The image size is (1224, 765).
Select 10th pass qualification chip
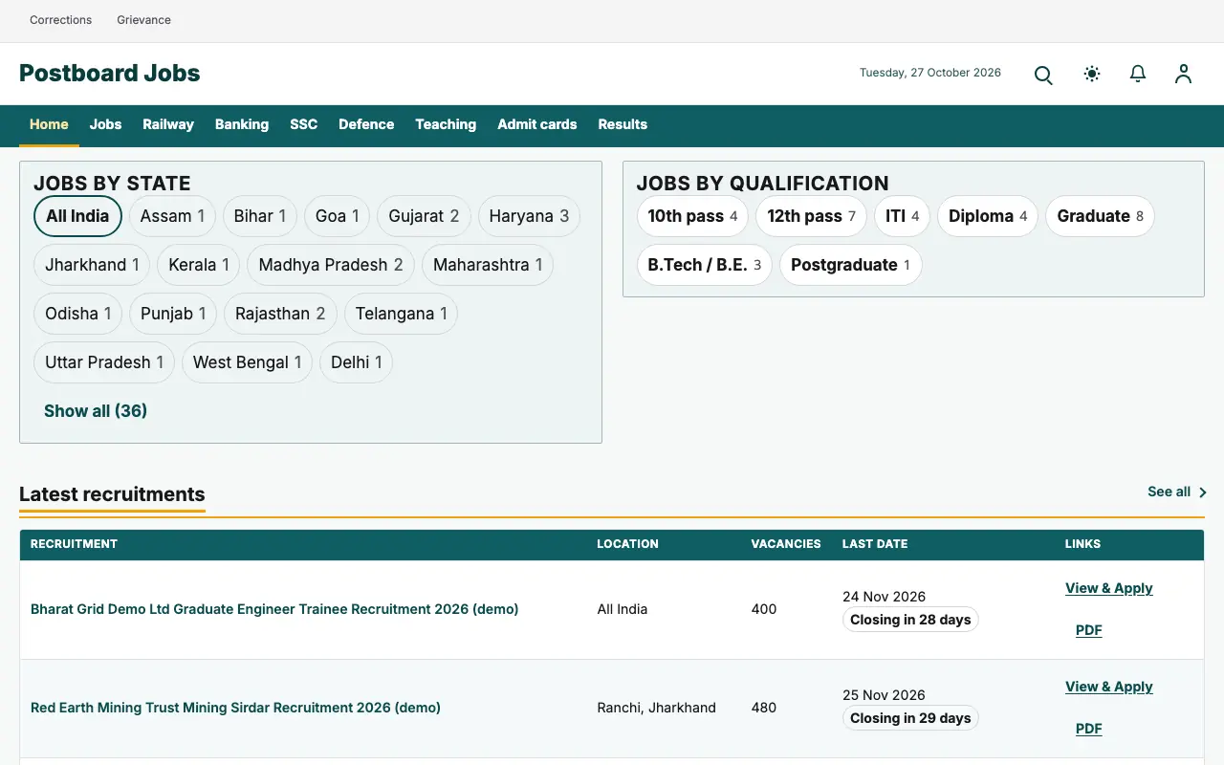(692, 216)
